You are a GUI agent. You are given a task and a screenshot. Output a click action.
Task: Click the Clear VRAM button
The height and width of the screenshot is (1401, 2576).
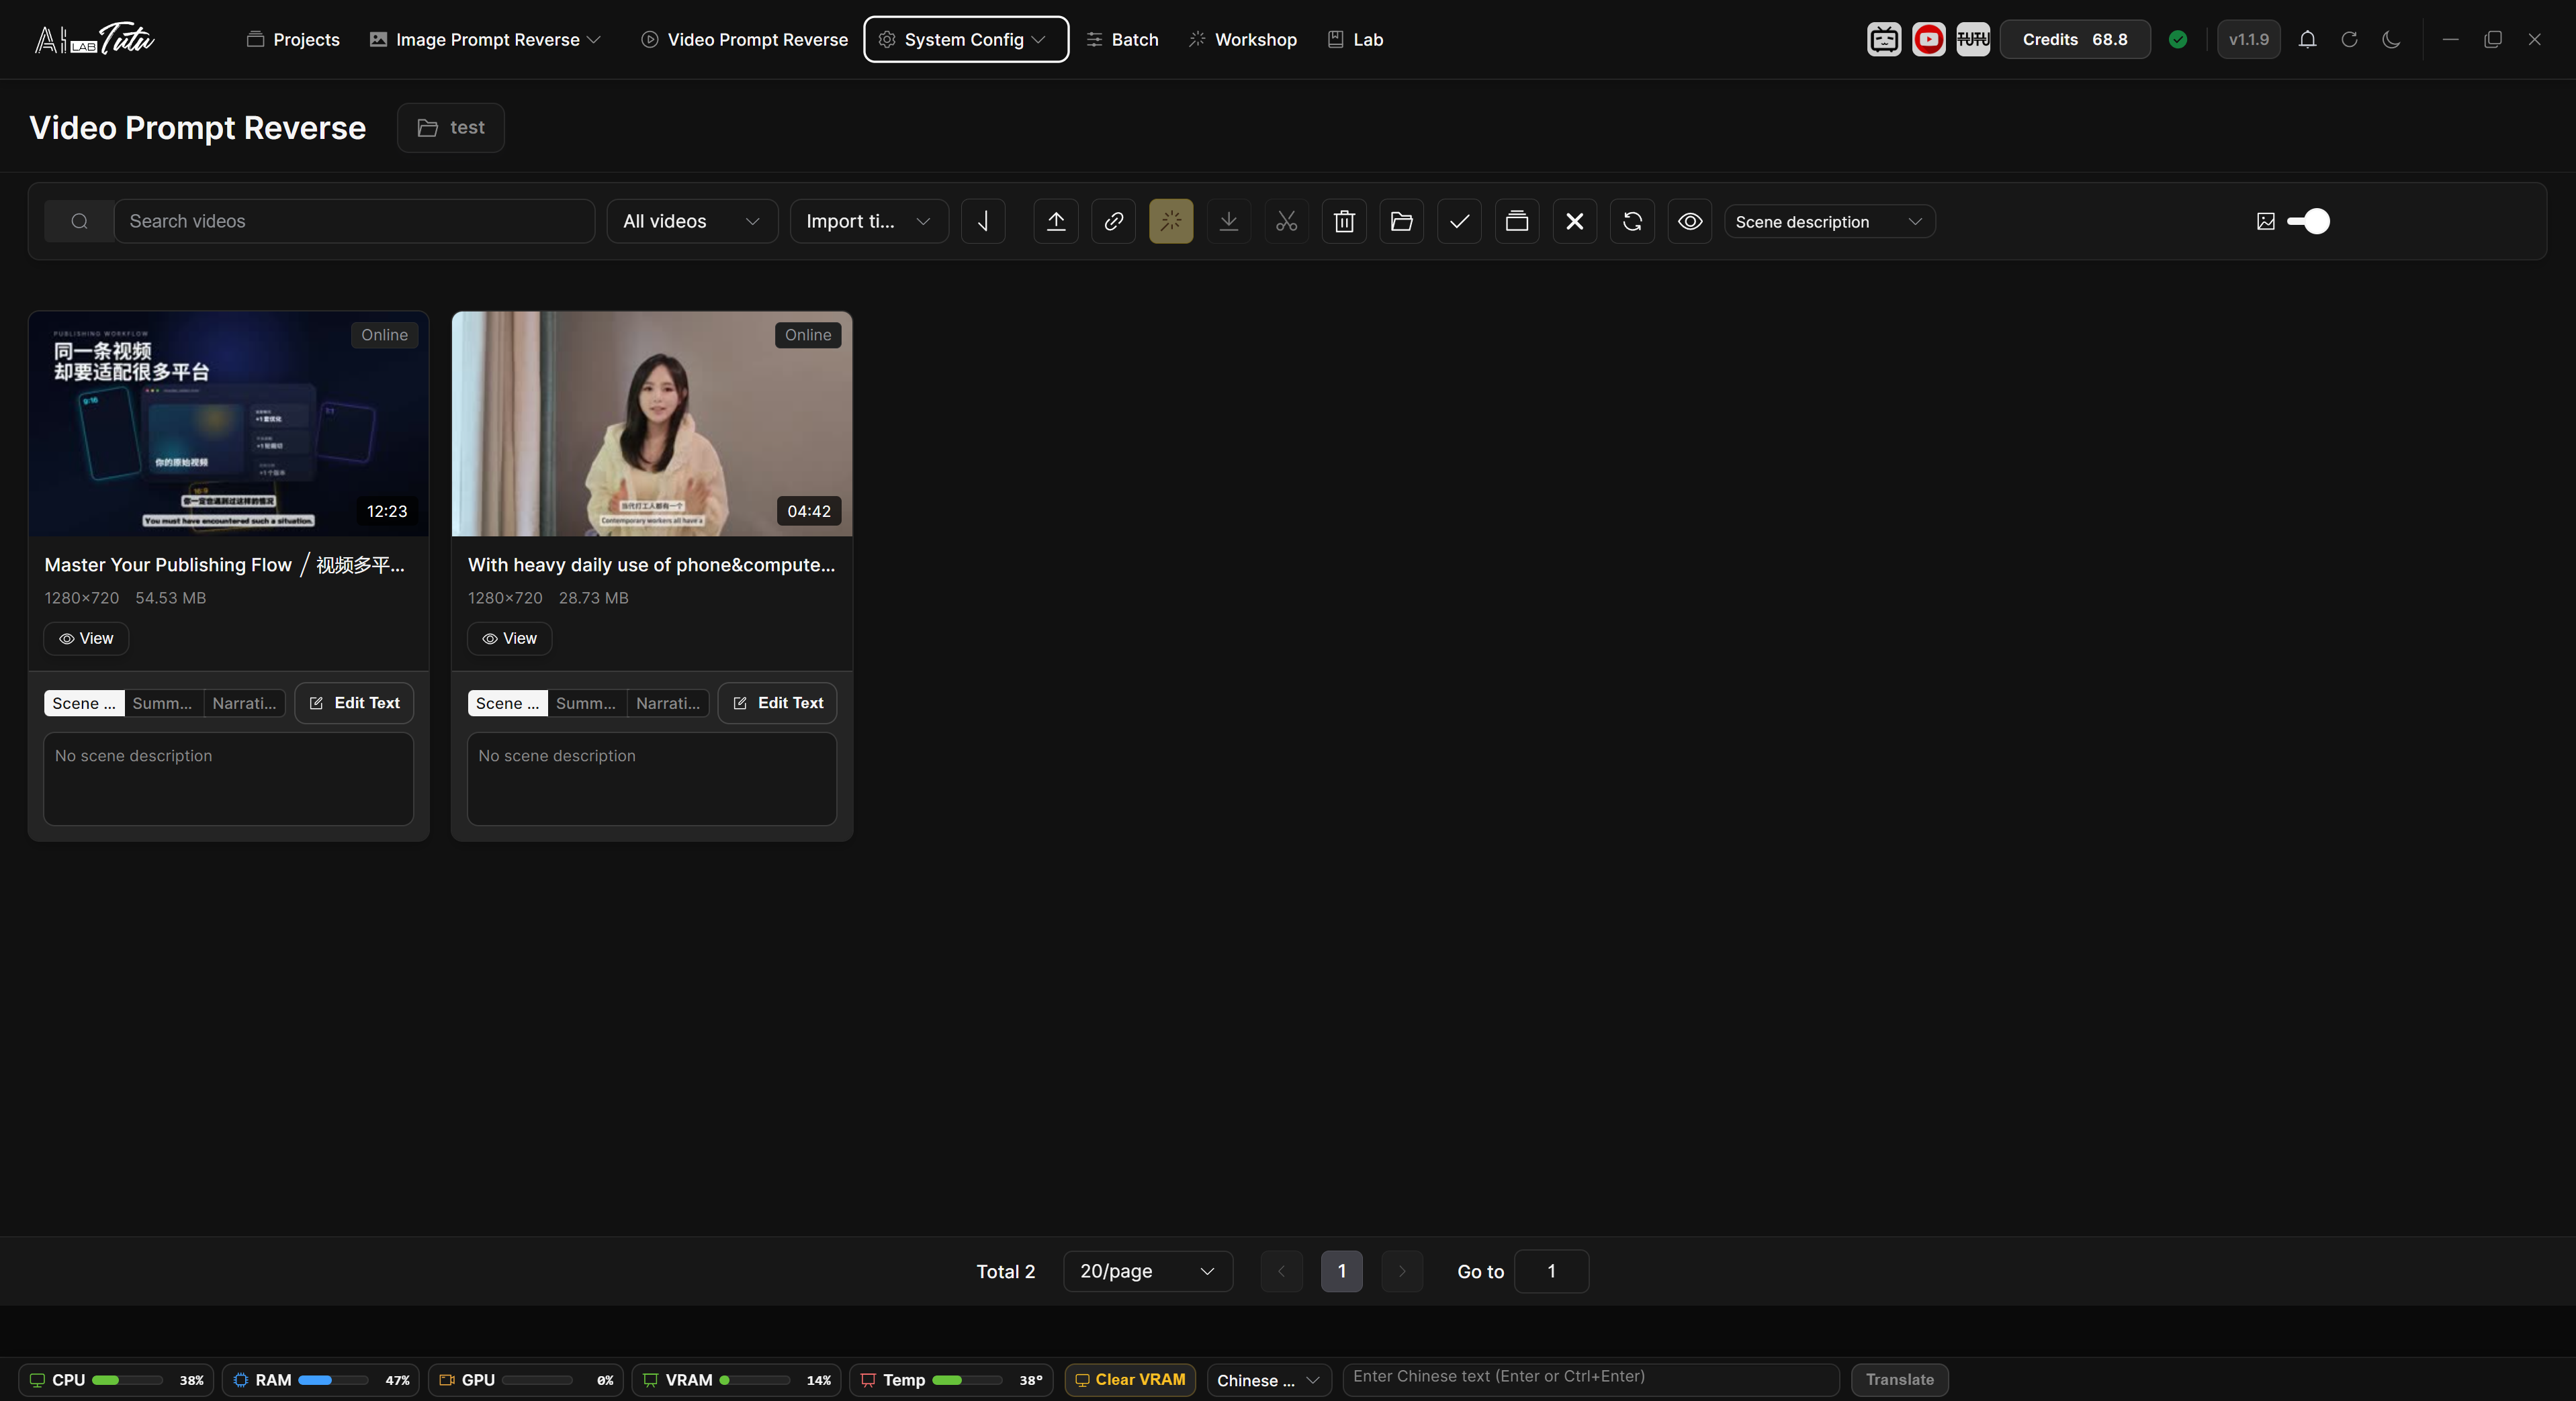pyautogui.click(x=1130, y=1380)
